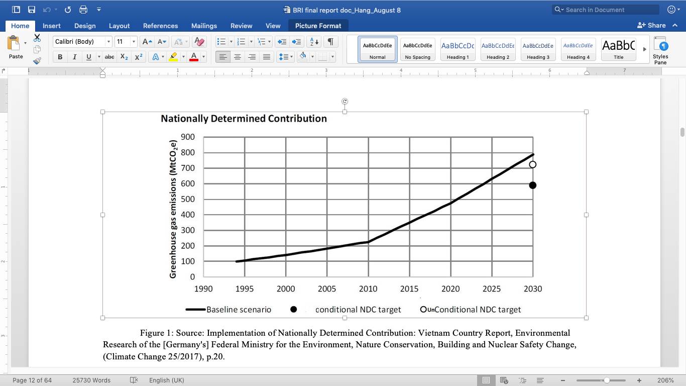Image resolution: width=686 pixels, height=386 pixels.
Task: Click the Search in Document field
Action: [x=610, y=10]
